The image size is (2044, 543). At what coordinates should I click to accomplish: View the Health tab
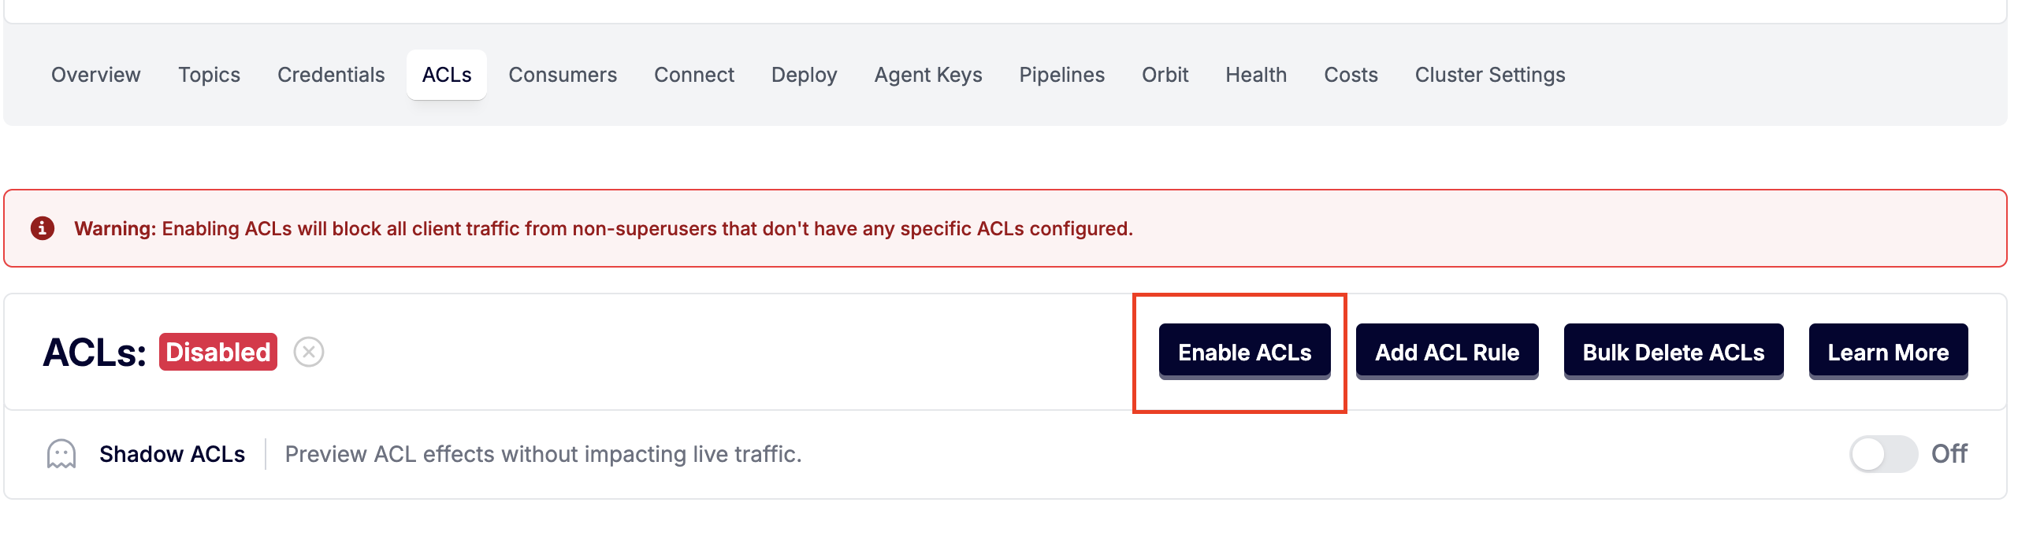(1256, 75)
